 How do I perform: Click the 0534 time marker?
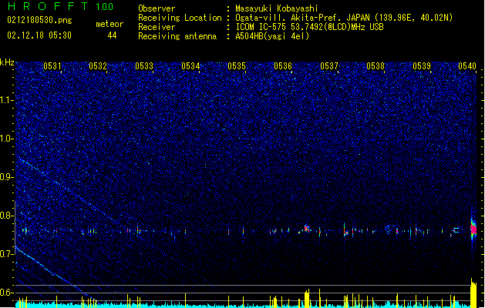(190, 66)
